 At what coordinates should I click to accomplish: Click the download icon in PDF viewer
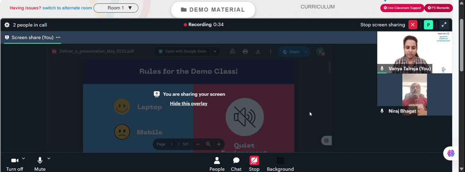click(x=258, y=51)
